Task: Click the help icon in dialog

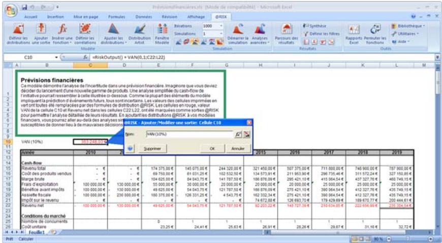Action: (130, 148)
